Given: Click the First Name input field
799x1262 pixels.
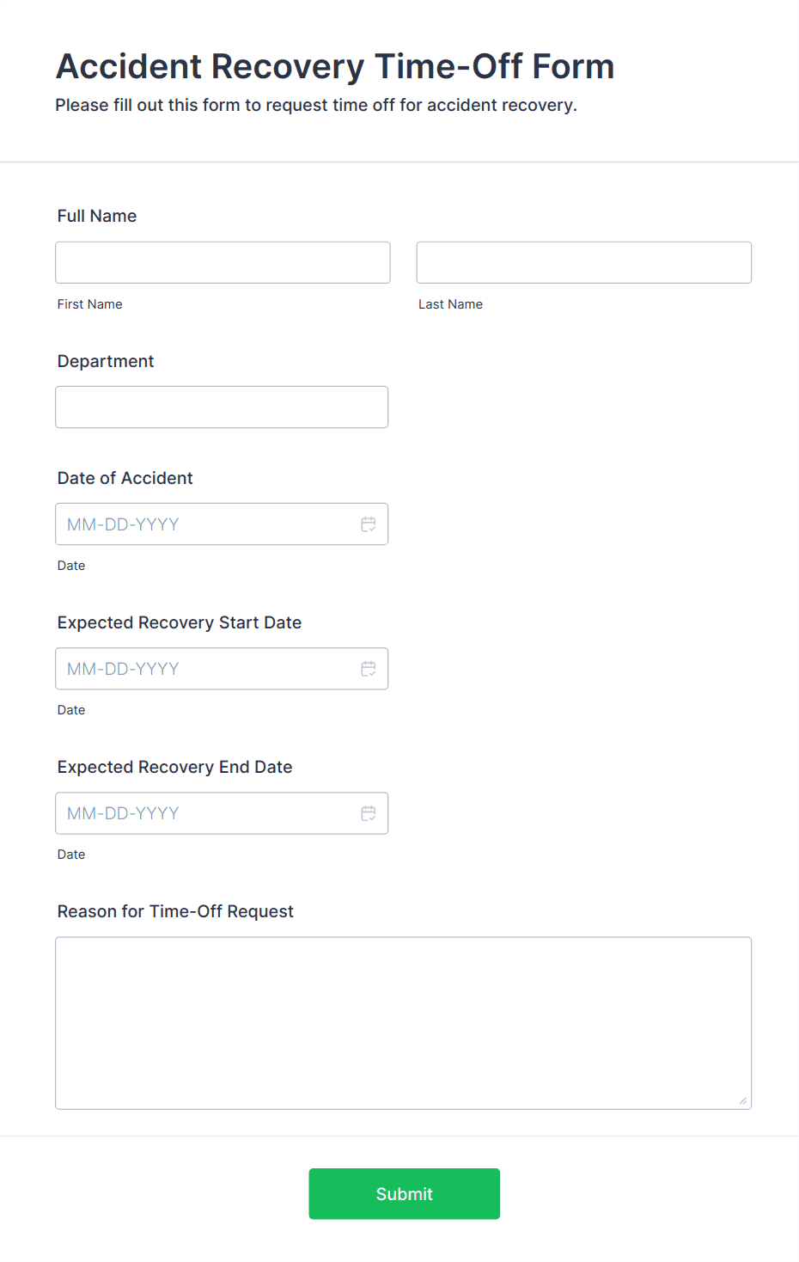Looking at the screenshot, I should coord(223,263).
